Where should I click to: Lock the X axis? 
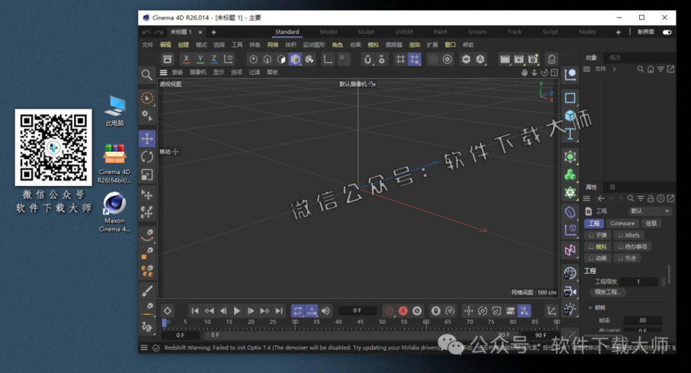tap(186, 59)
